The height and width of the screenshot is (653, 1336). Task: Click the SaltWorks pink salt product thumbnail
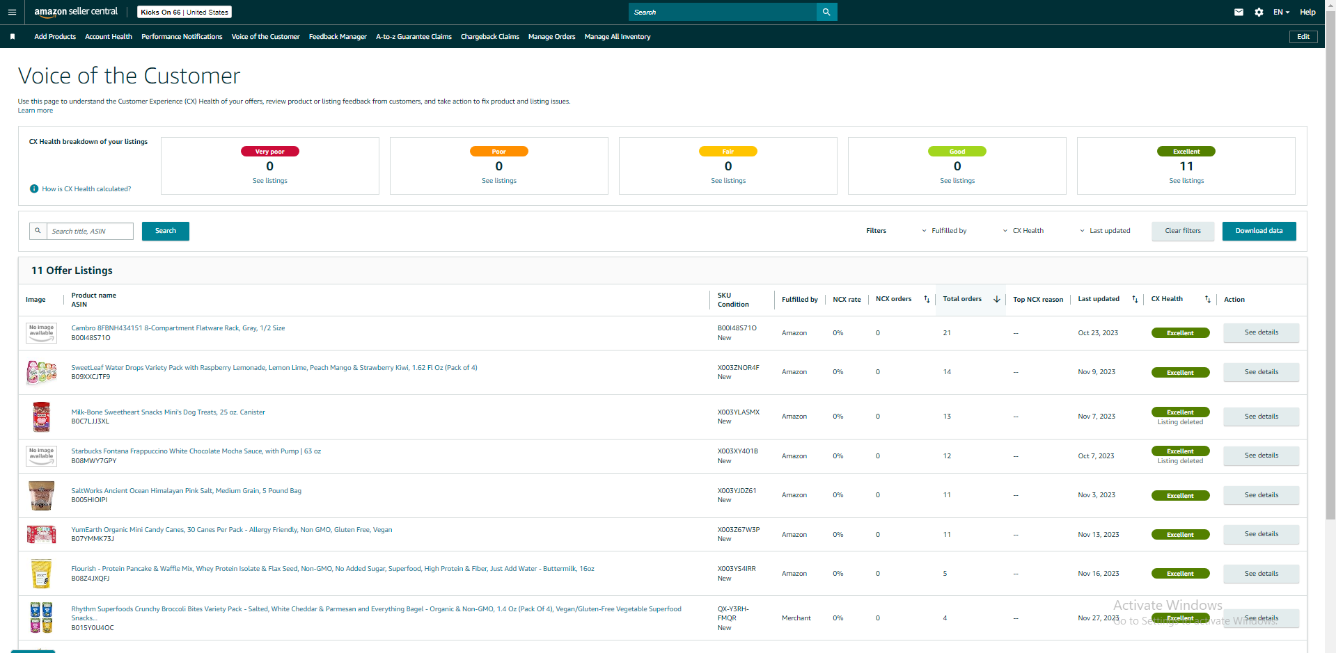[x=41, y=496]
